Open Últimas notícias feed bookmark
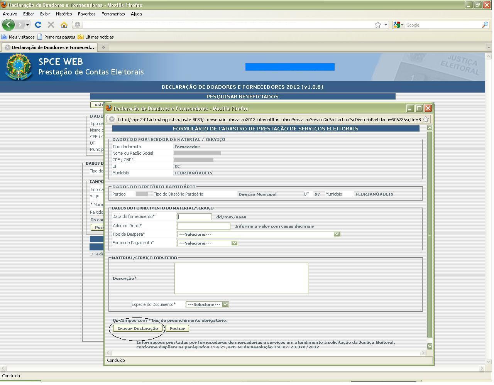Viewport: 494px width, 385px height. pyautogui.click(x=96, y=37)
